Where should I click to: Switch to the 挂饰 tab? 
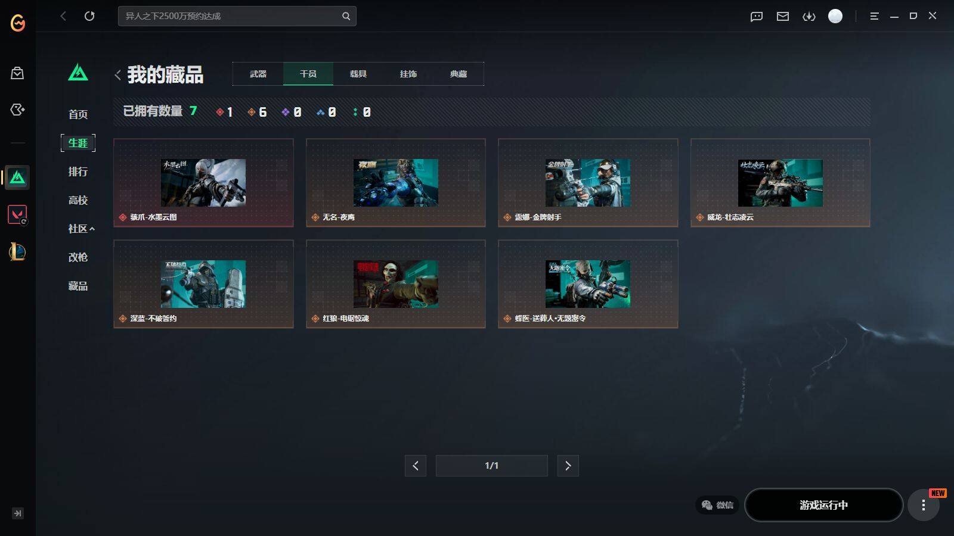(x=408, y=74)
